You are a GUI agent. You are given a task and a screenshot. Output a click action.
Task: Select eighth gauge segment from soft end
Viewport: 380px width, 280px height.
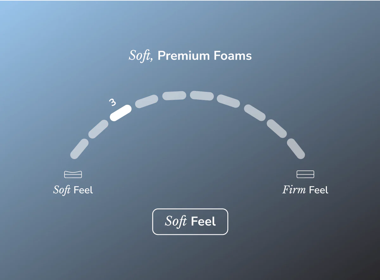[254, 113]
